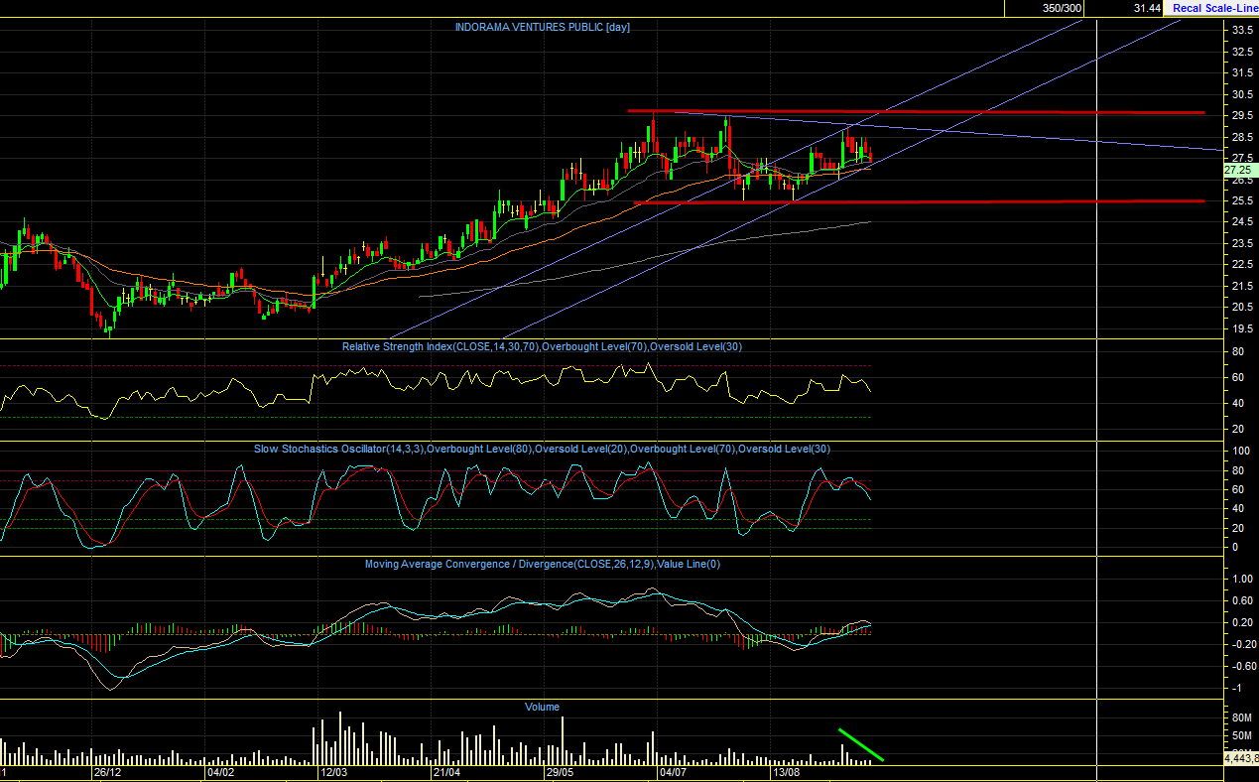Click the Volume panel title
The height and width of the screenshot is (782, 1259).
click(x=543, y=707)
